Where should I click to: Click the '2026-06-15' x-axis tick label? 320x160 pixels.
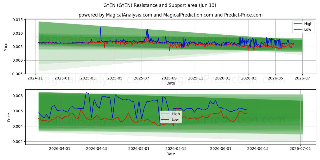[258, 149]
